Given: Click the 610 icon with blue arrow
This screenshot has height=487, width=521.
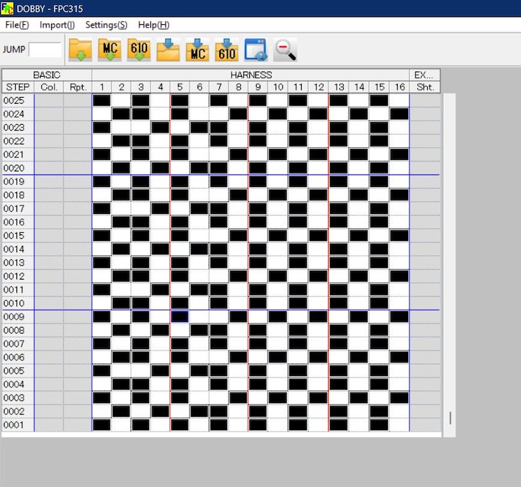Looking at the screenshot, I should [x=226, y=50].
